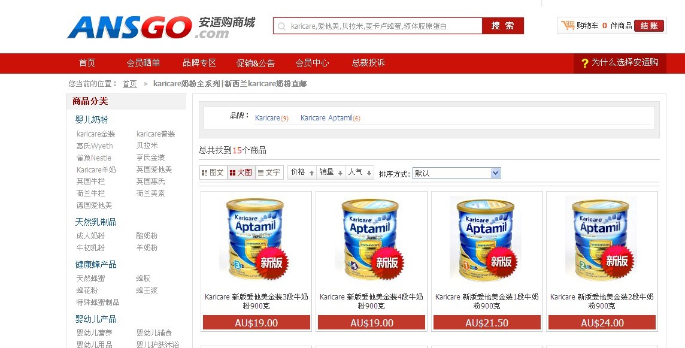Screen dimensions: 685x348
Task: Open 品牌专区 menu item
Action: 199,63
